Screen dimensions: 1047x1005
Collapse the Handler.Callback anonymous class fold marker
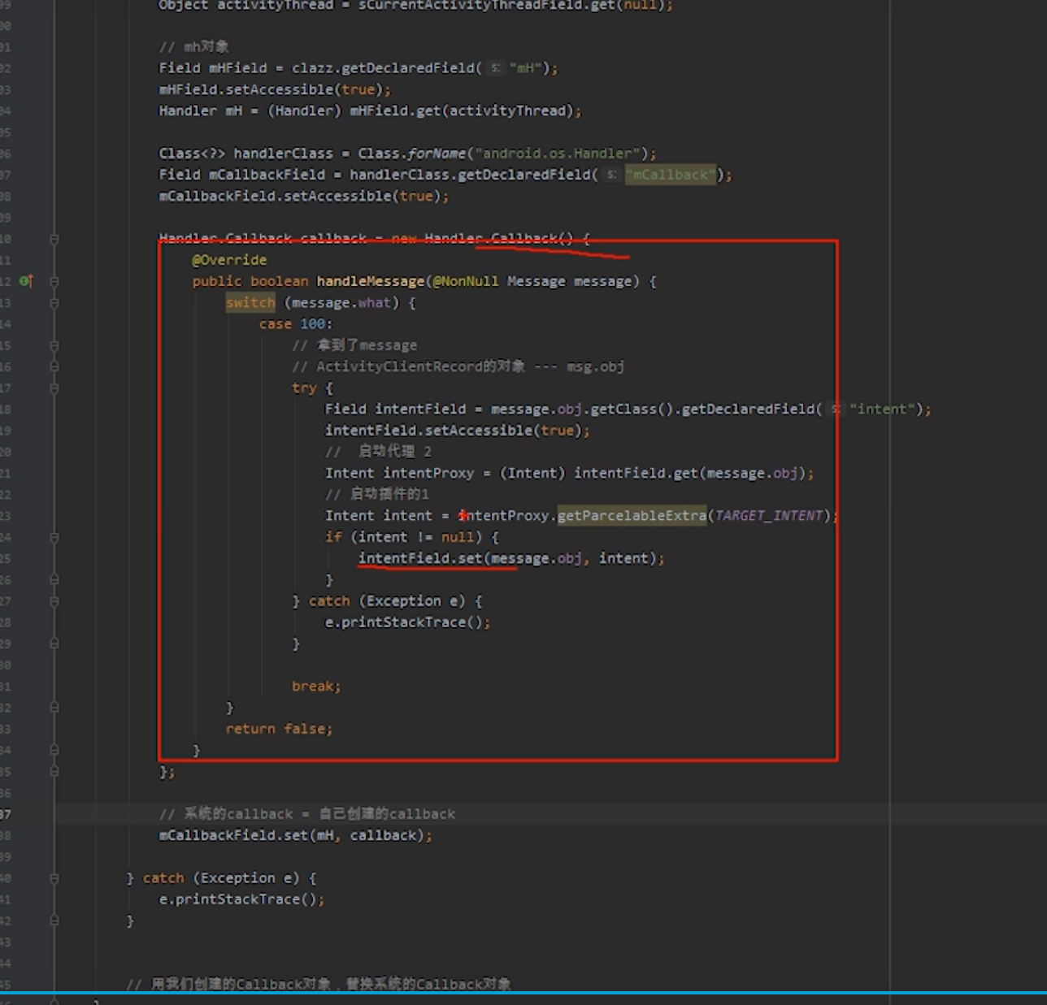click(x=54, y=239)
